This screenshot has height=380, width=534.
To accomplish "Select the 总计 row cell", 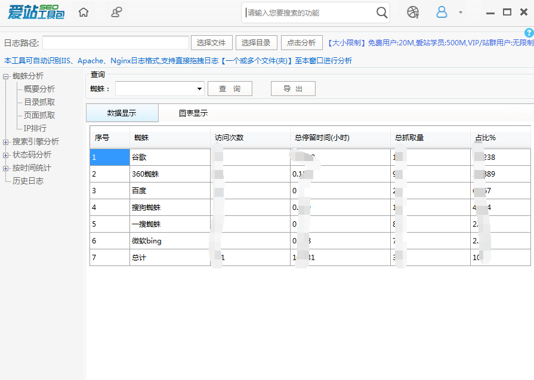I will coord(170,258).
